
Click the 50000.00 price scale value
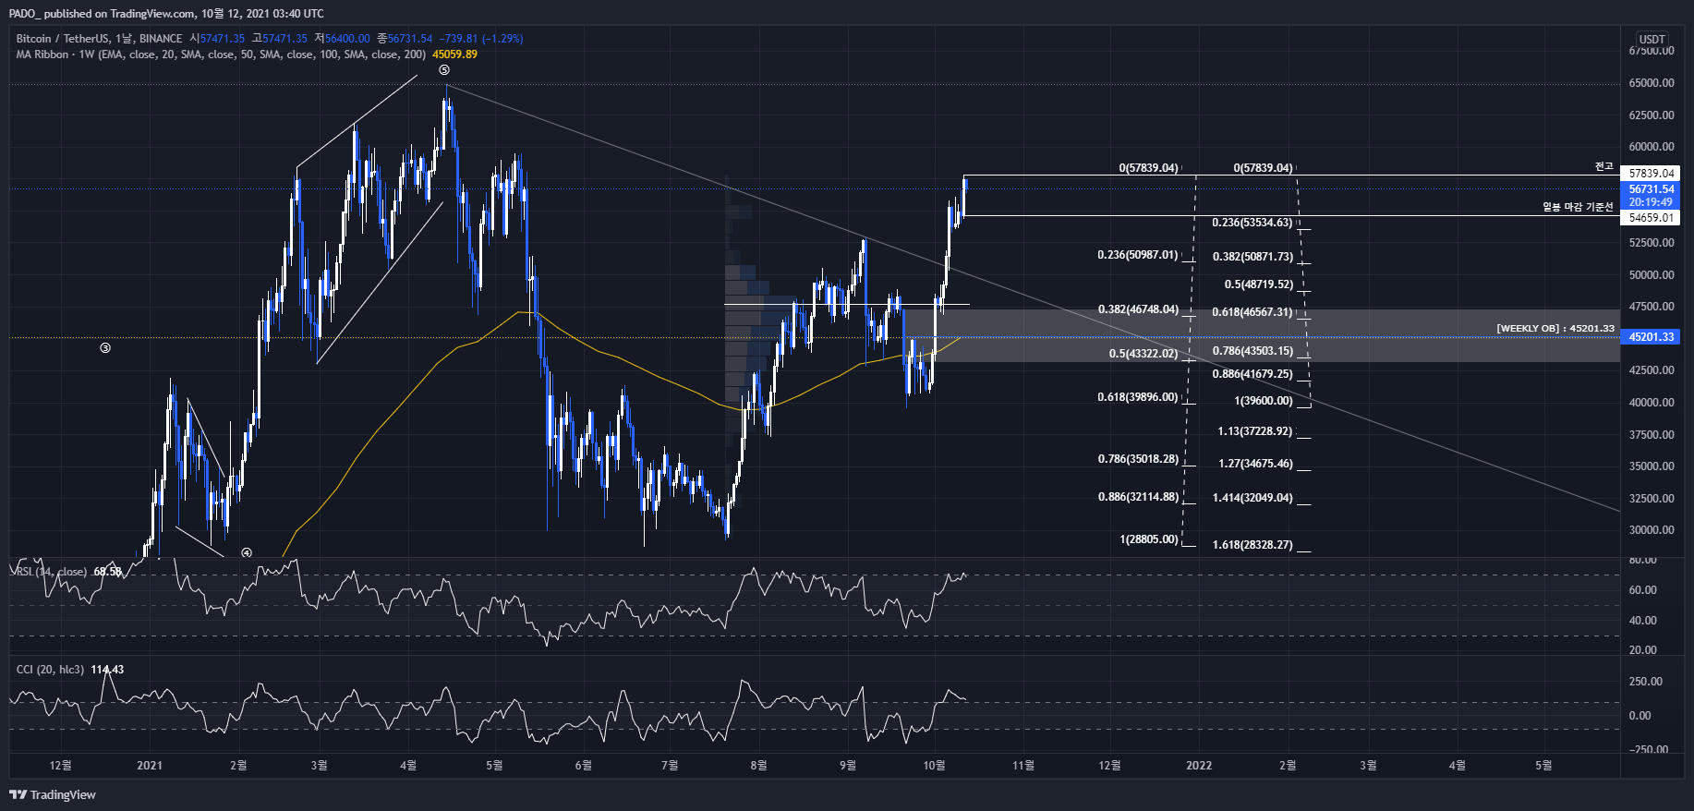tap(1652, 275)
